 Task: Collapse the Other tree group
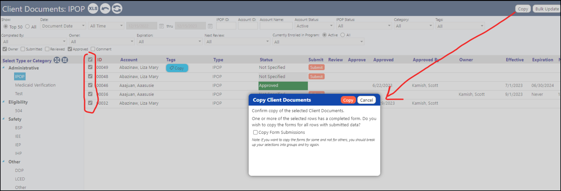point(4,162)
